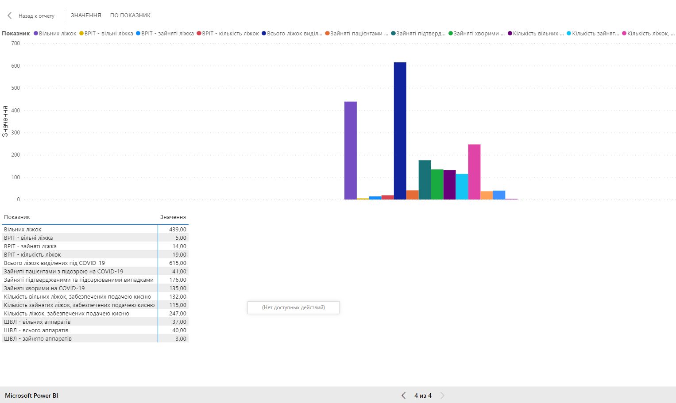The width and height of the screenshot is (676, 403).
Task: Select the purple Вільних ліжок bar
Action: coord(350,150)
